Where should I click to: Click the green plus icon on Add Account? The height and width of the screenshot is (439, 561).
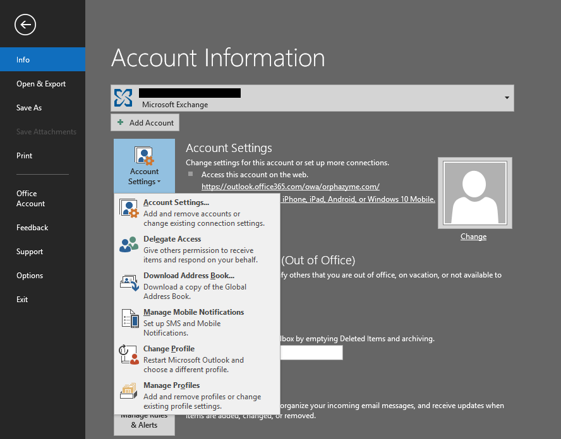[121, 122]
